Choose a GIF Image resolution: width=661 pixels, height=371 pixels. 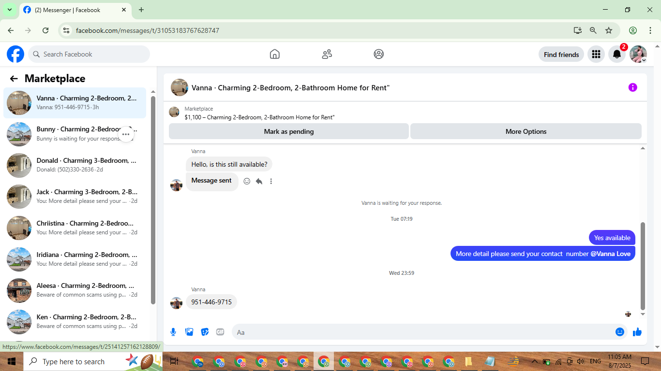click(x=220, y=332)
